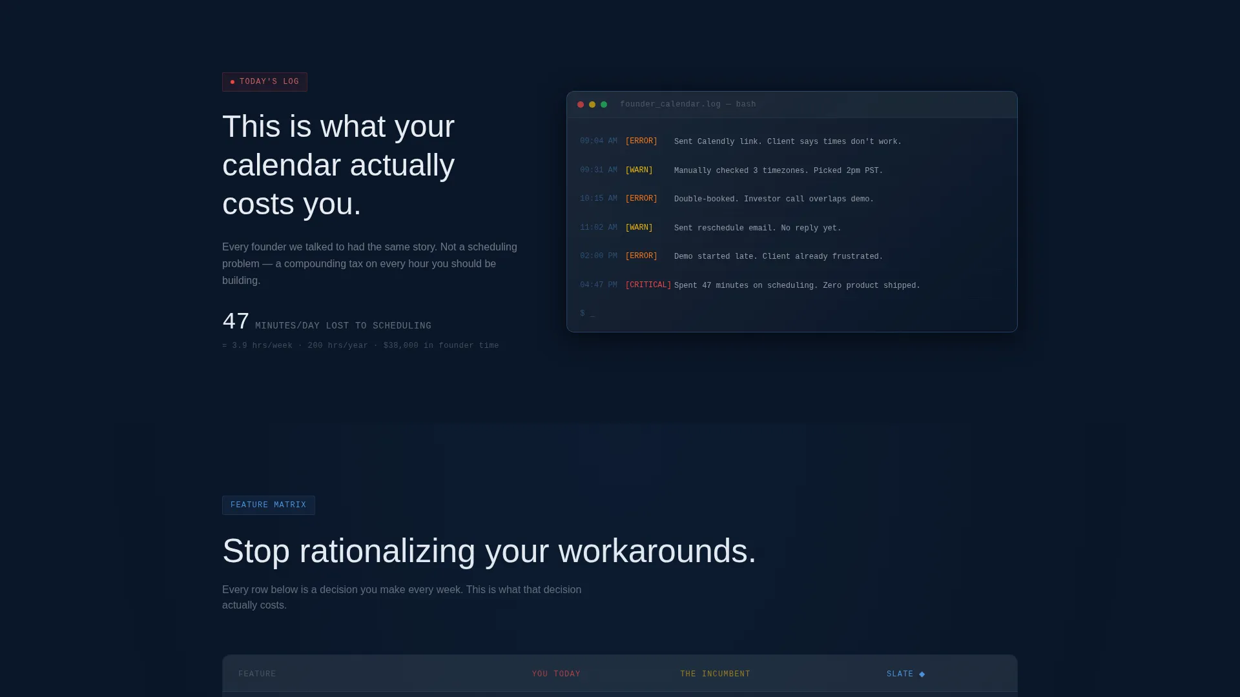Click the red dot in terminal title bar
This screenshot has height=697, width=1240.
(581, 105)
